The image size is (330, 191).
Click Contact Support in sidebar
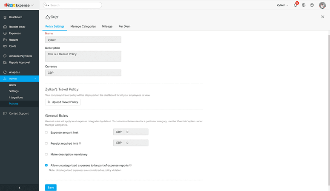19,113
